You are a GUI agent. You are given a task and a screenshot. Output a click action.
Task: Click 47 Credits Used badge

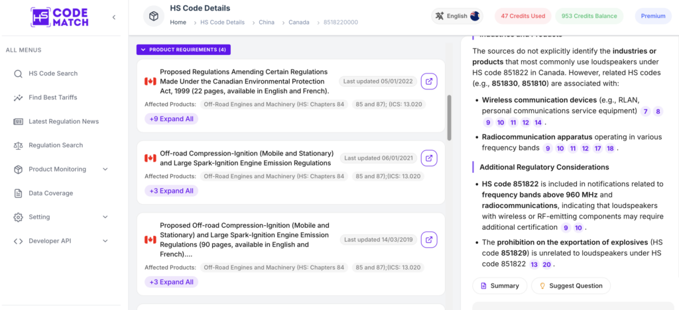pos(523,16)
